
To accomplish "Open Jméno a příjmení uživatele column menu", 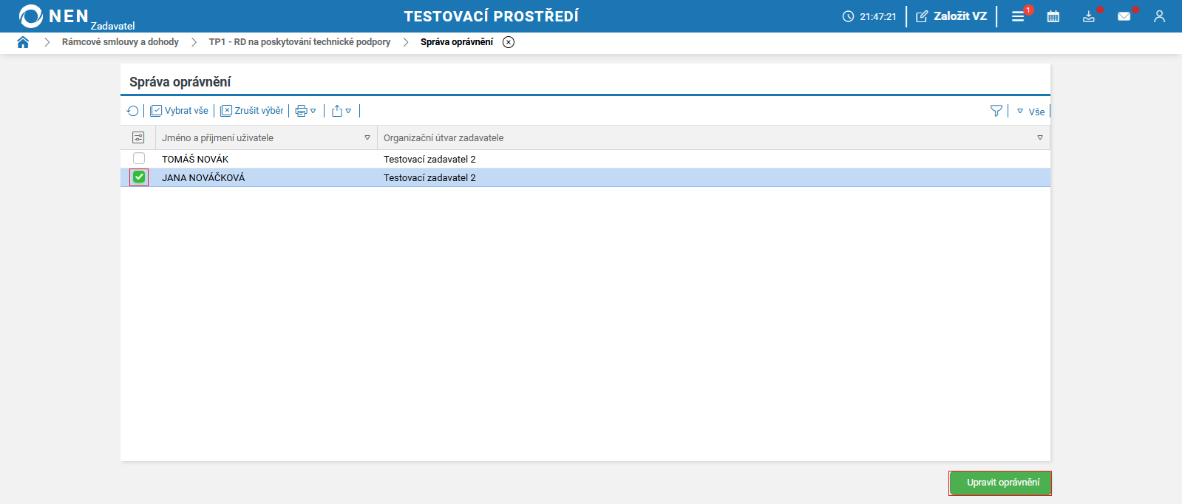I will tap(367, 138).
